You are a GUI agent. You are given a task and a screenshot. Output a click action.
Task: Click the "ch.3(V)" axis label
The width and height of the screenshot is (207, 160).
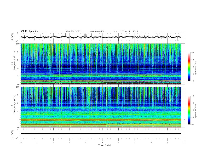tap(13, 134)
